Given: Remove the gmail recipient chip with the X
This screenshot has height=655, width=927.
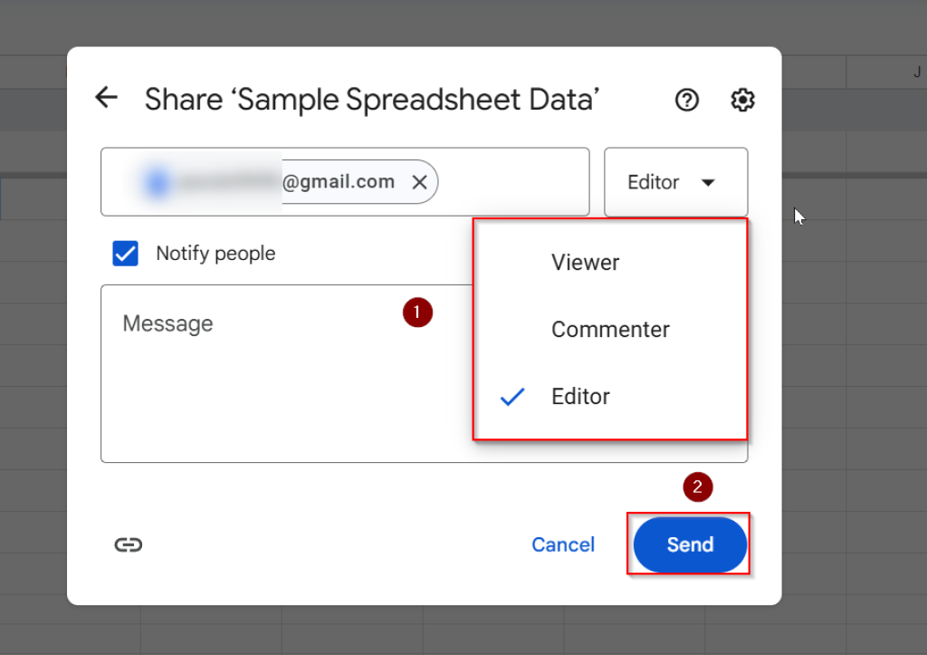Looking at the screenshot, I should [x=419, y=181].
